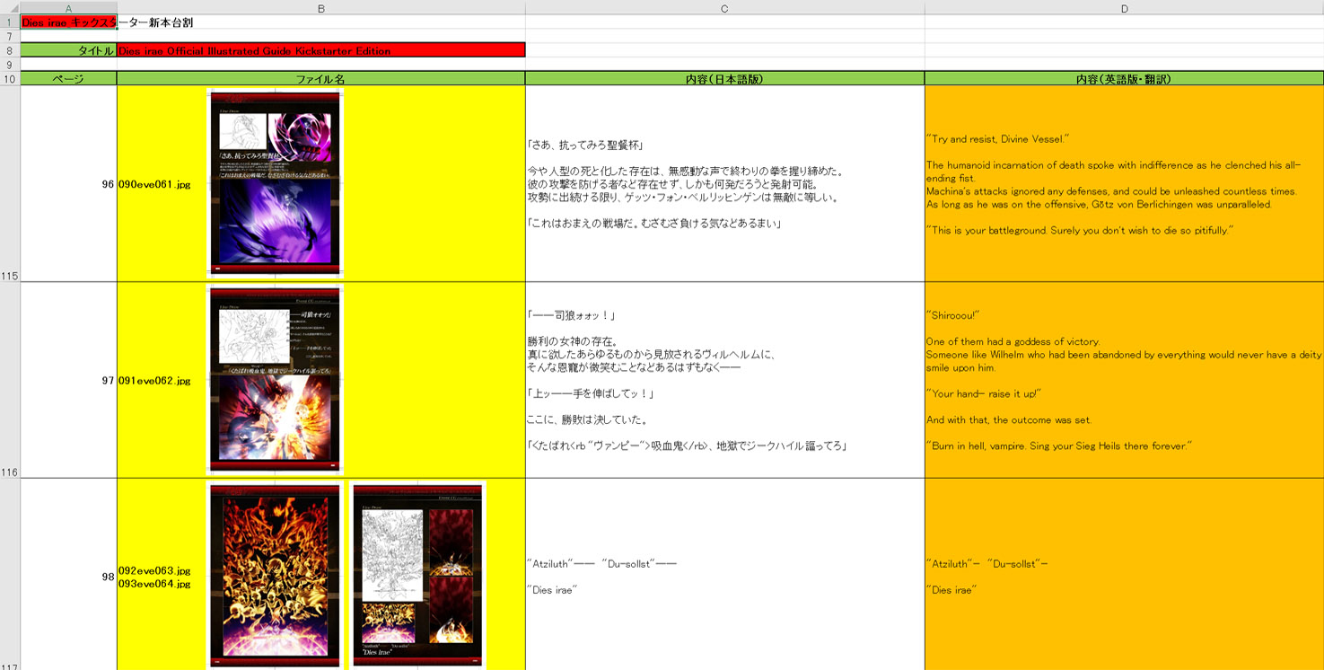
Task: Click the text 'ーター新本台割' in row 1
Action: [155, 22]
